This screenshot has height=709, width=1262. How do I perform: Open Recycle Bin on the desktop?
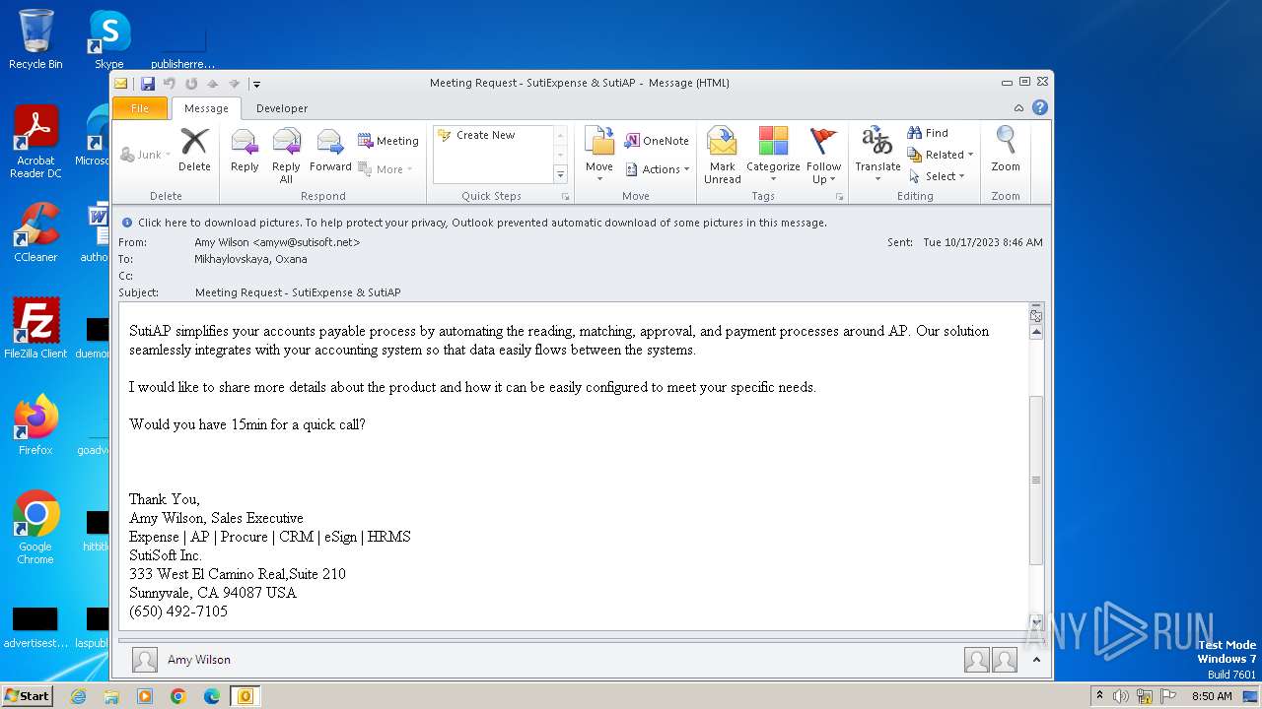pyautogui.click(x=35, y=39)
